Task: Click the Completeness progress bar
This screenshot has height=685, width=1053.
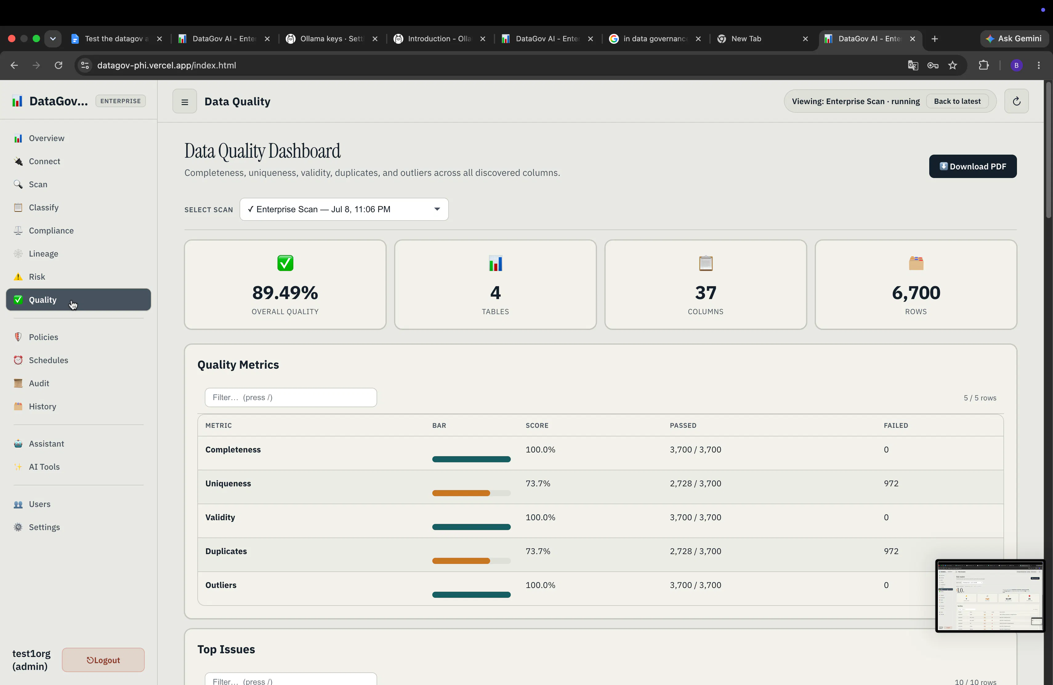Action: tap(471, 459)
